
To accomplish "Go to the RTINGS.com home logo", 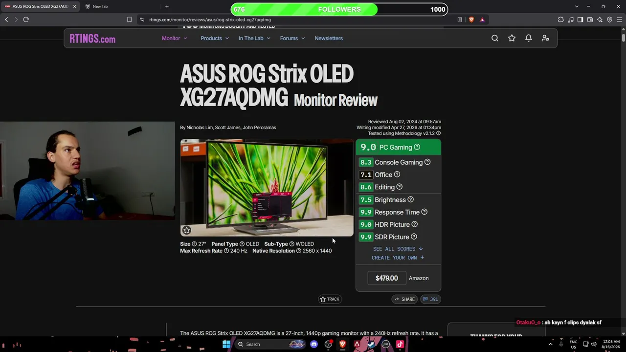I will [92, 39].
